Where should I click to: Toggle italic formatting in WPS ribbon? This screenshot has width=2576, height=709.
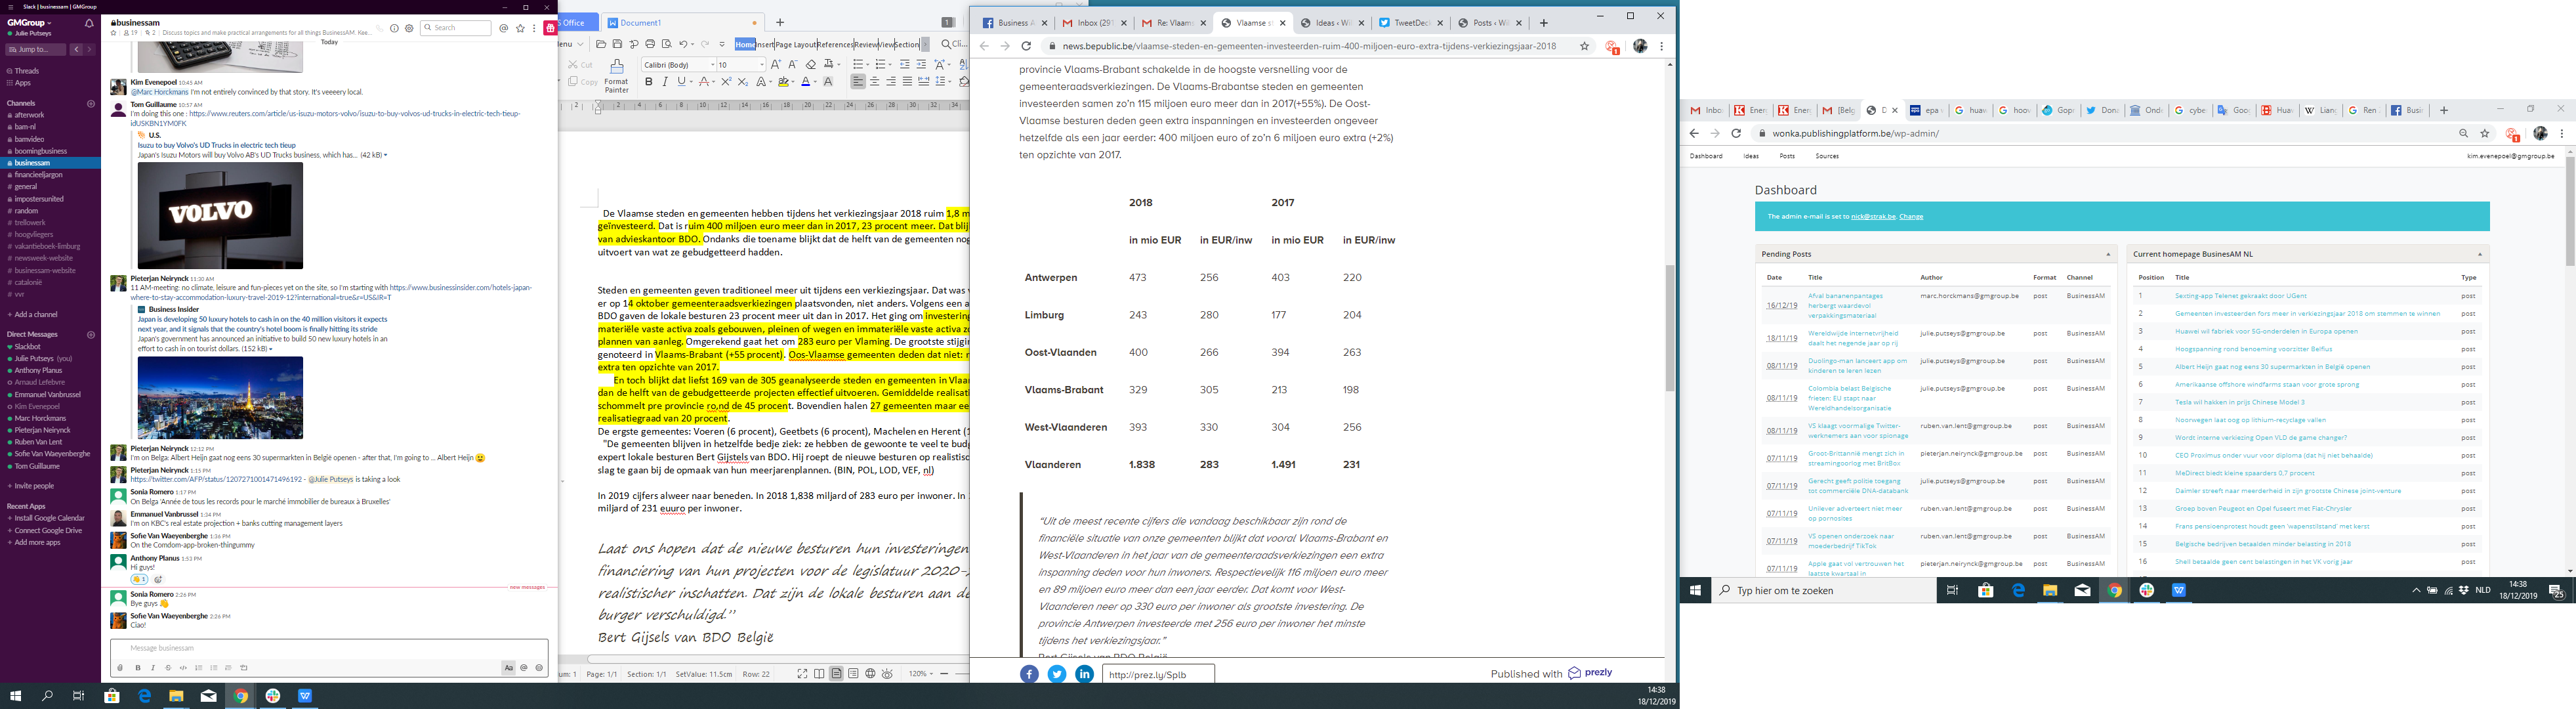(665, 82)
